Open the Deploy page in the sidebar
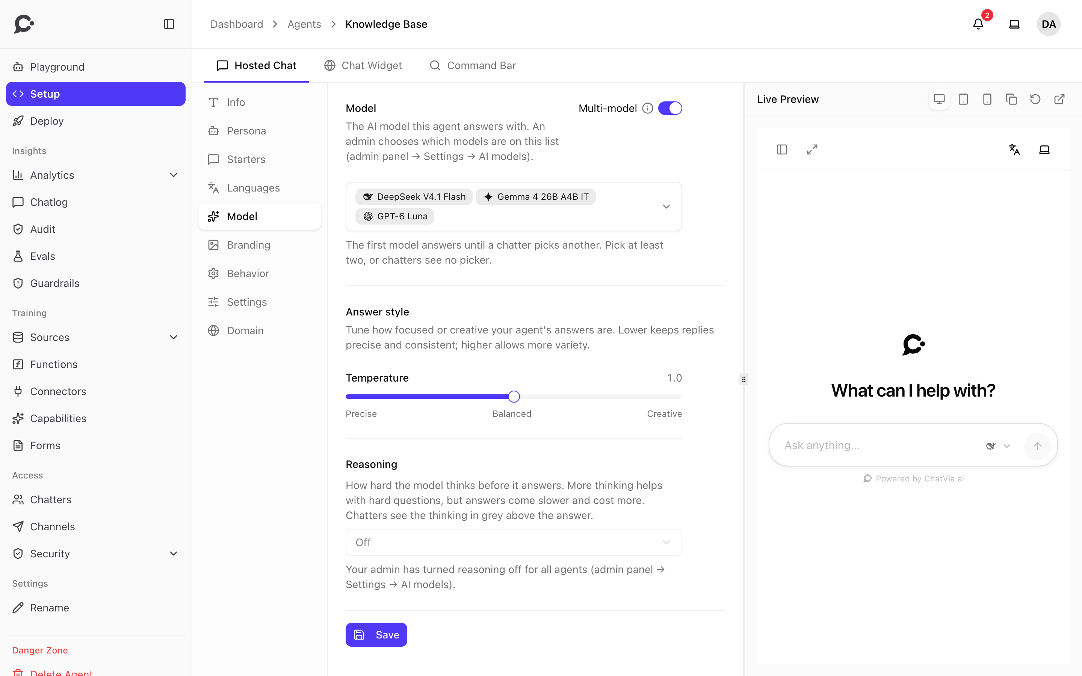Screen dimensions: 1082x676 pos(96,121)
